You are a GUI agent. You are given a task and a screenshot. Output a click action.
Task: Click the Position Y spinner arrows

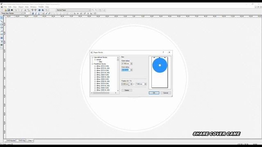tap(146, 84)
